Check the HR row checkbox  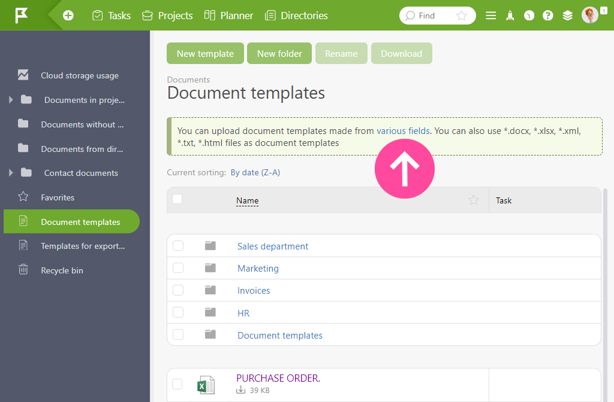click(178, 312)
